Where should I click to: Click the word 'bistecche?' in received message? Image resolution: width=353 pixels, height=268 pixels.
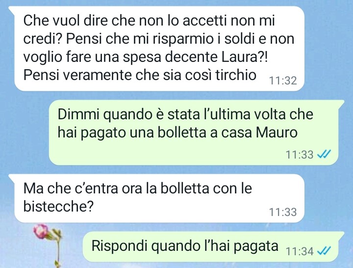(x=58, y=206)
